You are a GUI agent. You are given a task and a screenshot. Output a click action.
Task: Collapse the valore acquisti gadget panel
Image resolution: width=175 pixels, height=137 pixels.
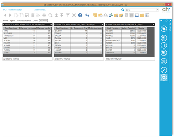(106, 24)
